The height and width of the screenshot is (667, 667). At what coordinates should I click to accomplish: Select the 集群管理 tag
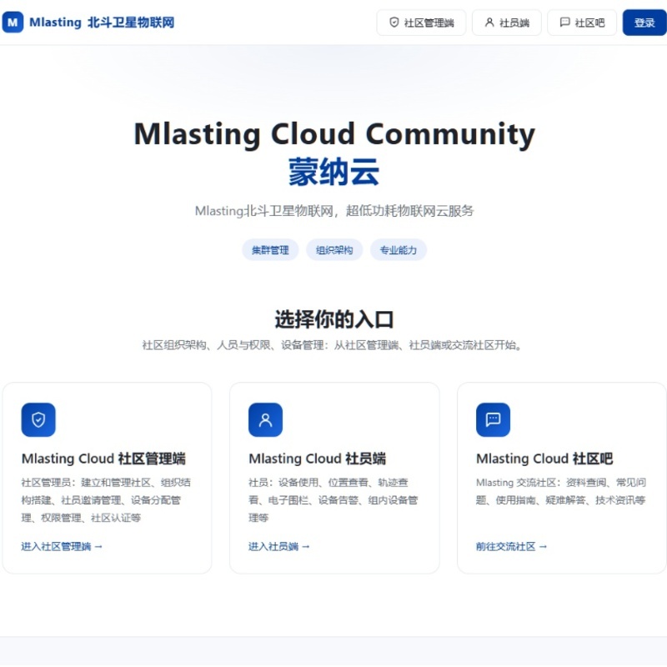coord(270,249)
